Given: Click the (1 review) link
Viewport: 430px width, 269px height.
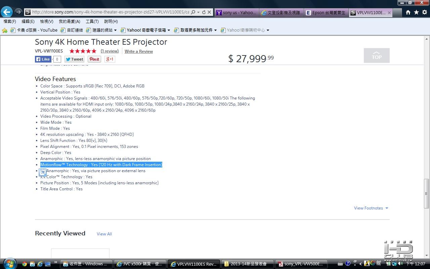Looking at the screenshot, I should point(110,51).
